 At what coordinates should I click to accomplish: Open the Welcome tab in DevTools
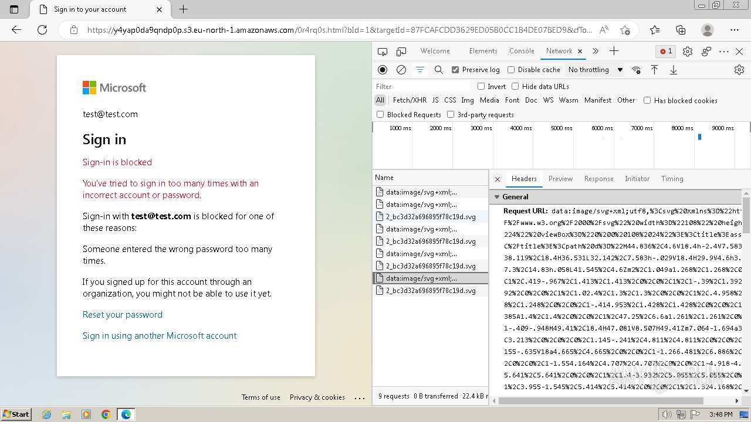[x=435, y=51]
